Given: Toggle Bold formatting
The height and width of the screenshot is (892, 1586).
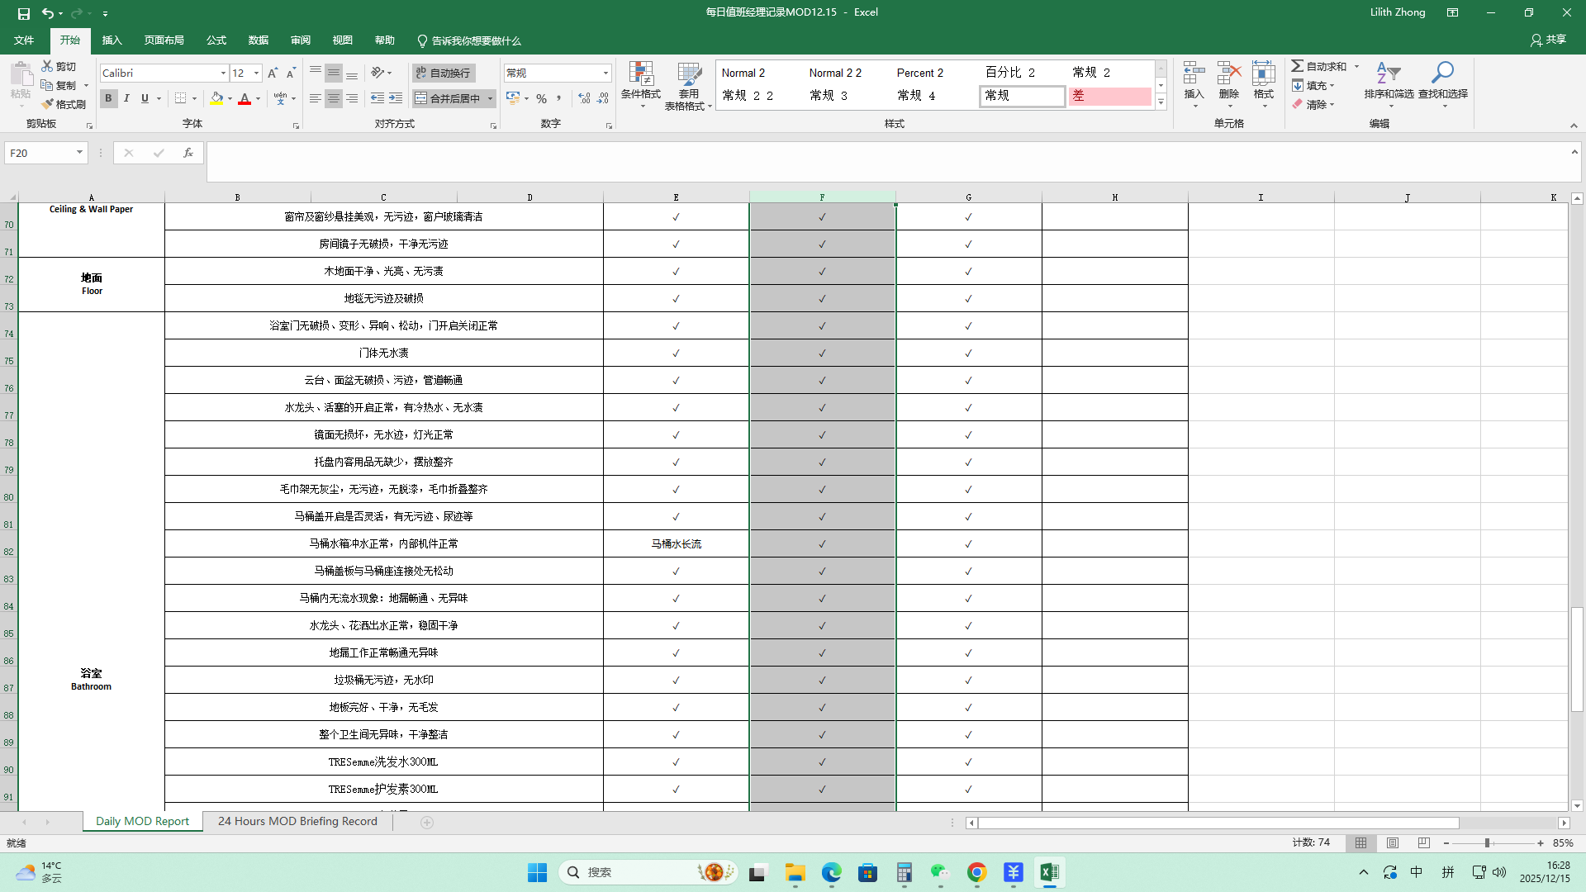Looking at the screenshot, I should click(108, 98).
